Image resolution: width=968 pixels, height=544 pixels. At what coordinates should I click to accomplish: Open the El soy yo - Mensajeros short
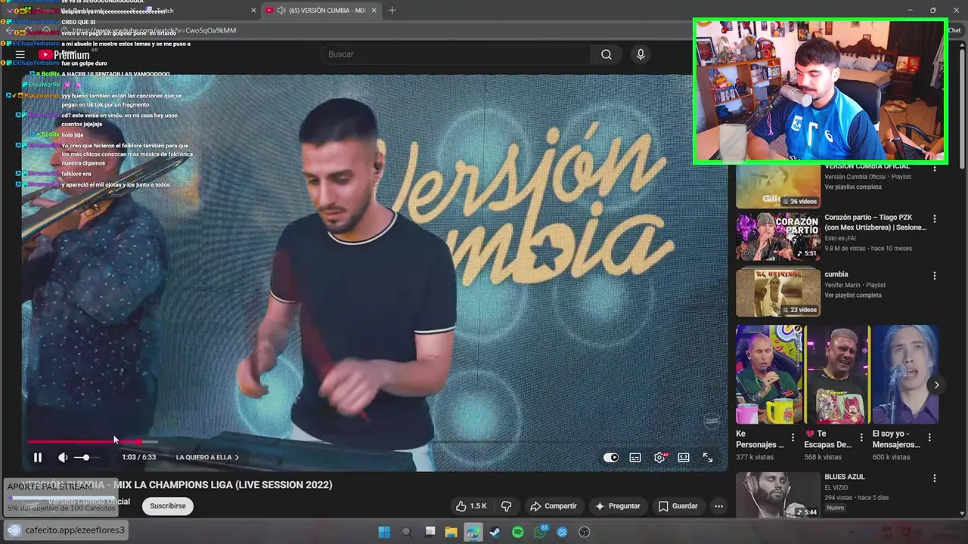tap(905, 375)
